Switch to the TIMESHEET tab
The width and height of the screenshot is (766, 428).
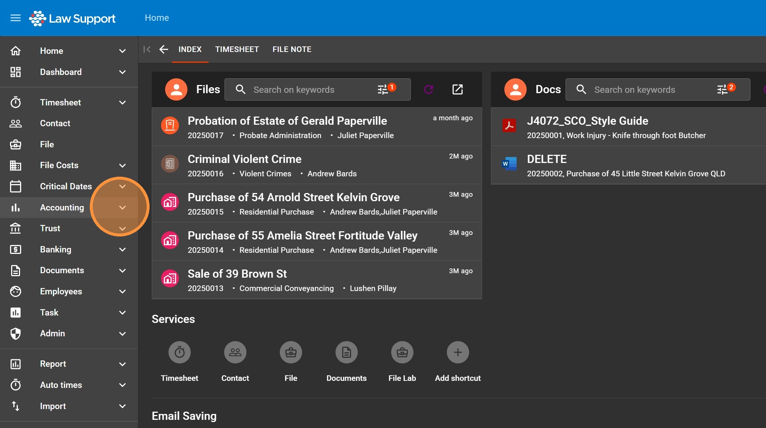pos(237,49)
